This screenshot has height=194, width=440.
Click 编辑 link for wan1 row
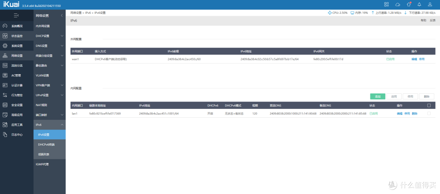(x=414, y=59)
